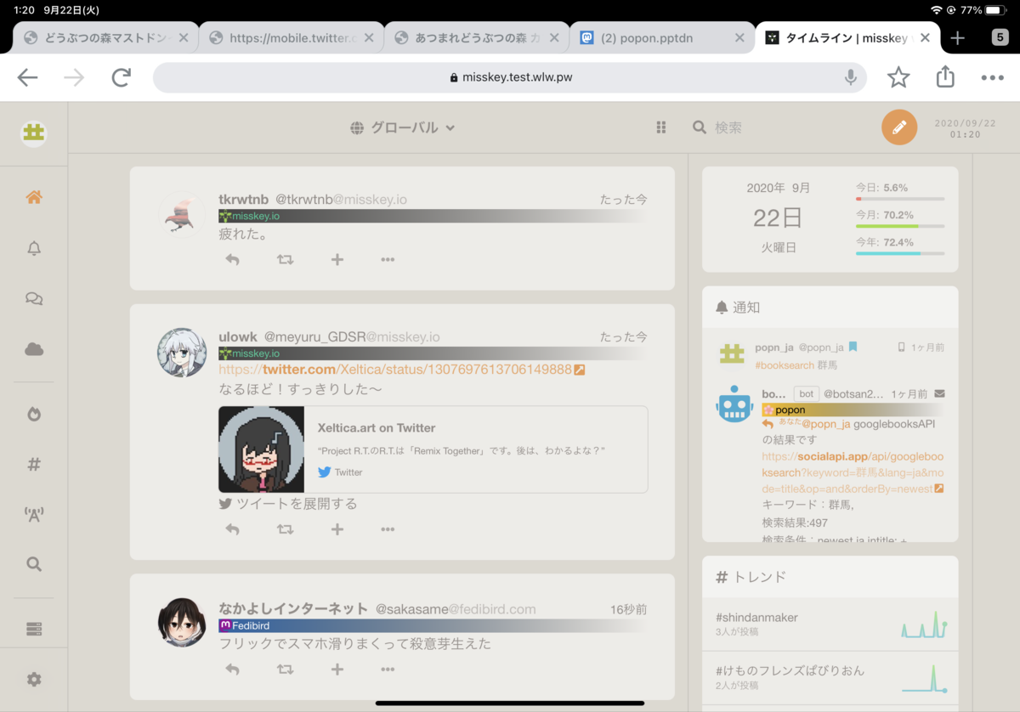Start voice input with microphone icon
The image size is (1020, 712).
tap(850, 77)
